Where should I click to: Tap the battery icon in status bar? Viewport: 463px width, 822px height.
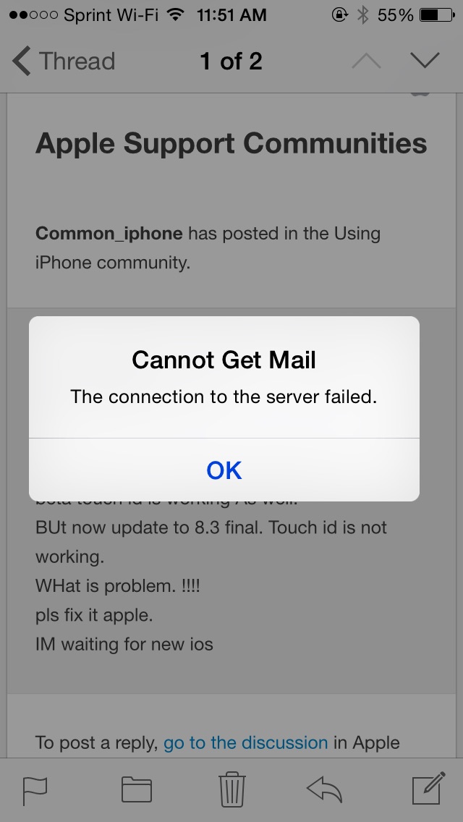[437, 15]
